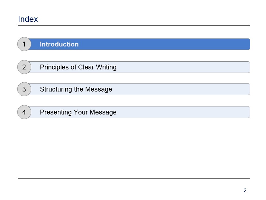Select the 'Introduction' text in blue bar
This screenshot has width=266, height=200.
click(x=59, y=44)
